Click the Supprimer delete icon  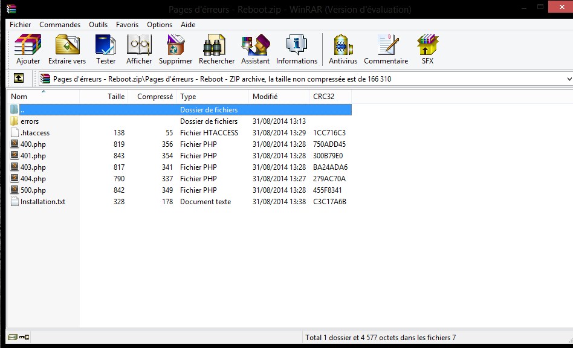[x=175, y=45]
